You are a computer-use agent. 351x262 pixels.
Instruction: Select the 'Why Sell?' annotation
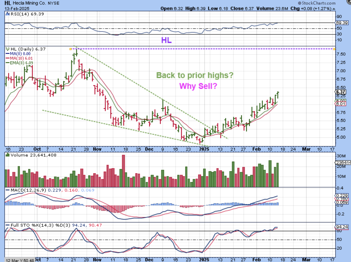198,86
